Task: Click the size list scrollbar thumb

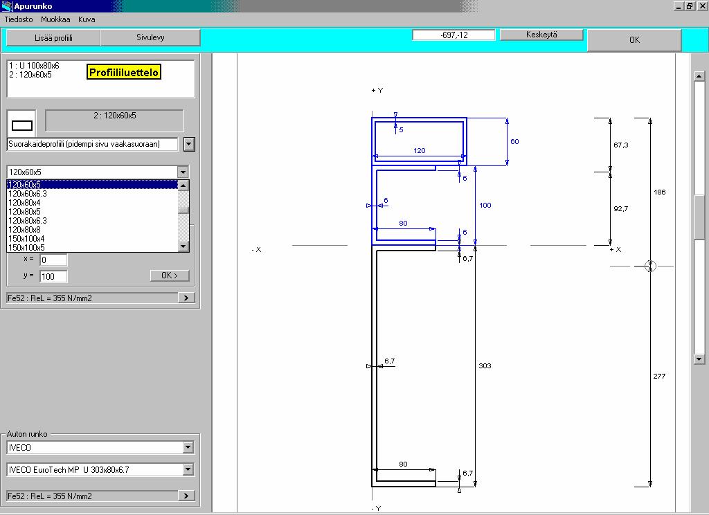Action: (183, 210)
